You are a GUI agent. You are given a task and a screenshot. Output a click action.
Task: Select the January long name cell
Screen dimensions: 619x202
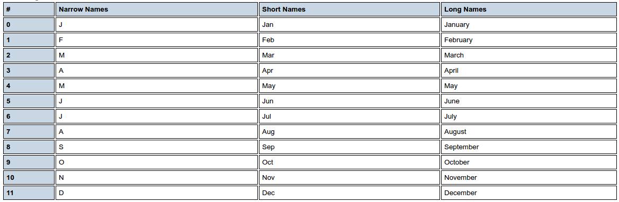[528, 25]
